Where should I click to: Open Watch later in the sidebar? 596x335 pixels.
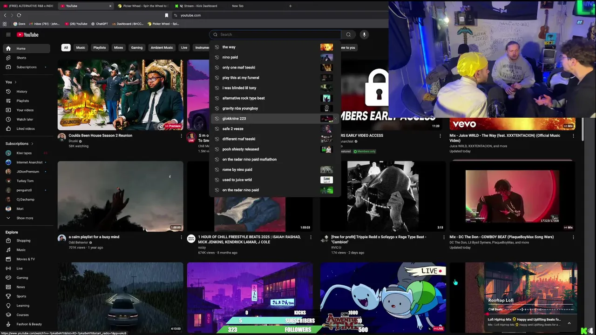click(26, 120)
